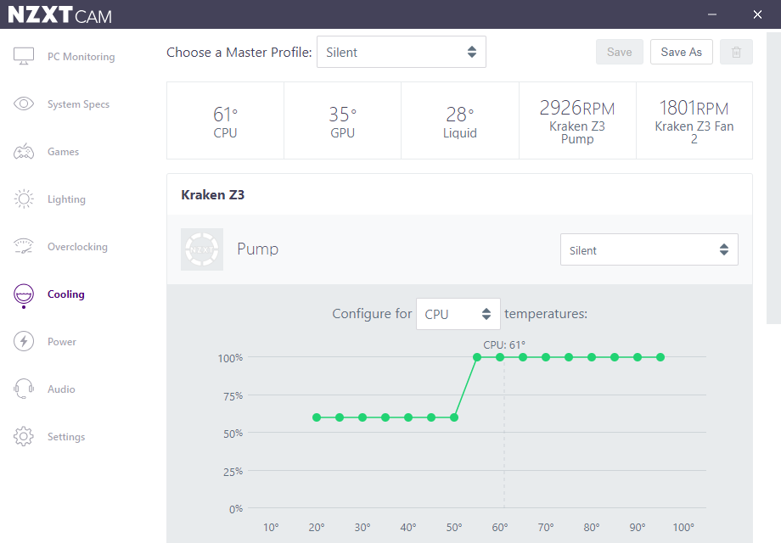
Task: Select the 70° point on pump curve
Action: [x=546, y=357]
